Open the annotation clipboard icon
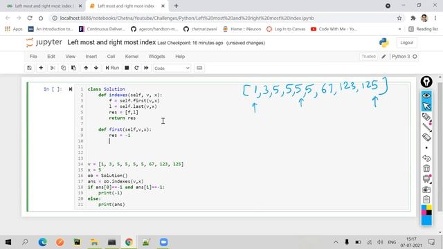Screen dimensions: 443x249 coord(426,199)
